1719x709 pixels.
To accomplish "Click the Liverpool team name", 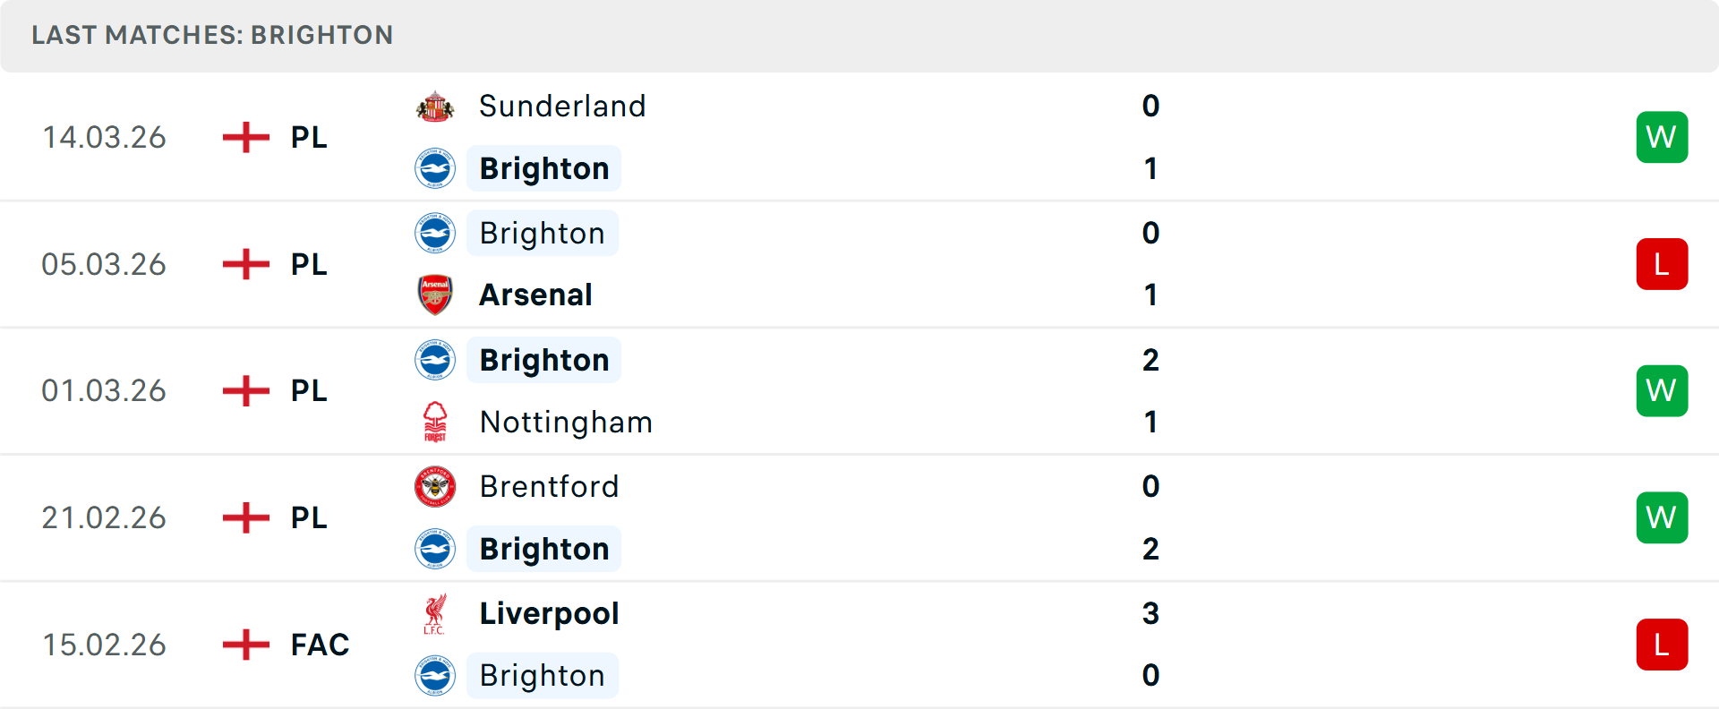I will point(548,614).
